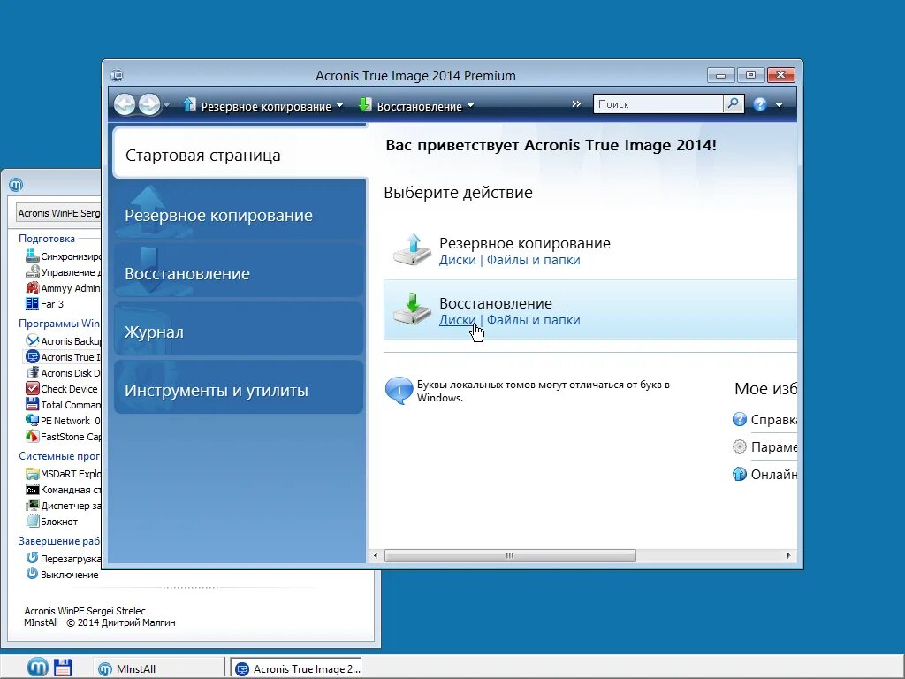Screen dimensions: 905x679
Task: Open dropdown arrow next to help icon
Action: pos(780,105)
